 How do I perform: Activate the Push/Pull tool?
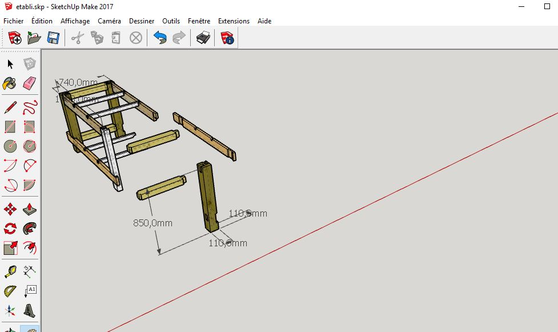[30, 209]
